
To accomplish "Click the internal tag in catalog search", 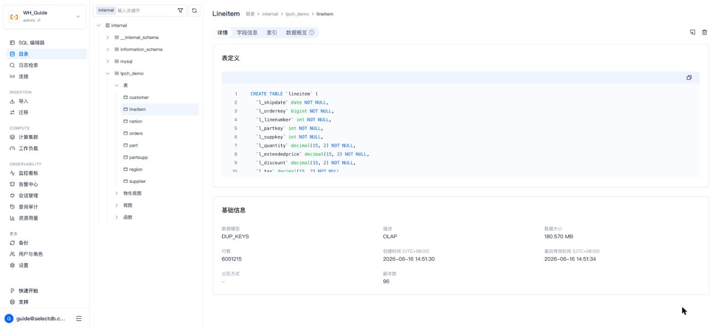I will tap(106, 10).
